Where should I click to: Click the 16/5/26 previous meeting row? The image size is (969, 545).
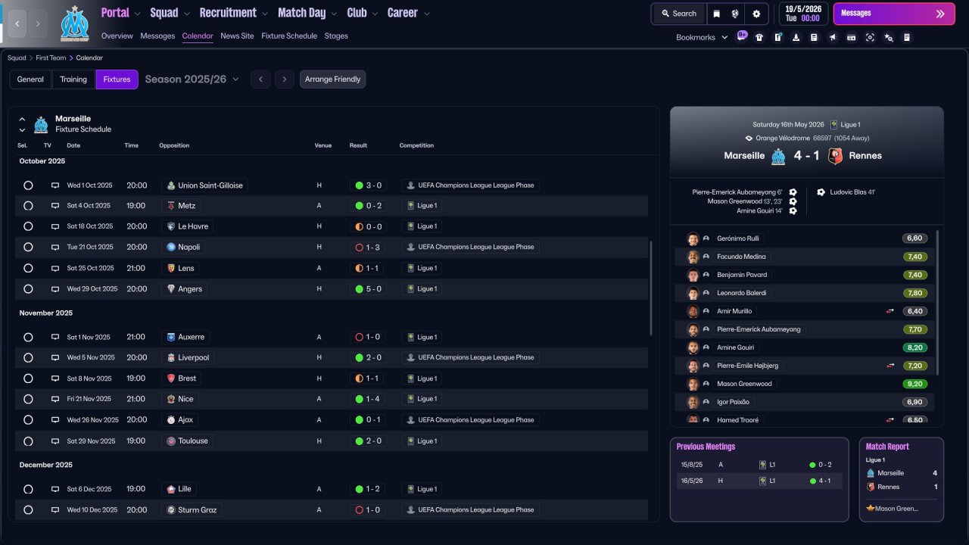pos(759,481)
